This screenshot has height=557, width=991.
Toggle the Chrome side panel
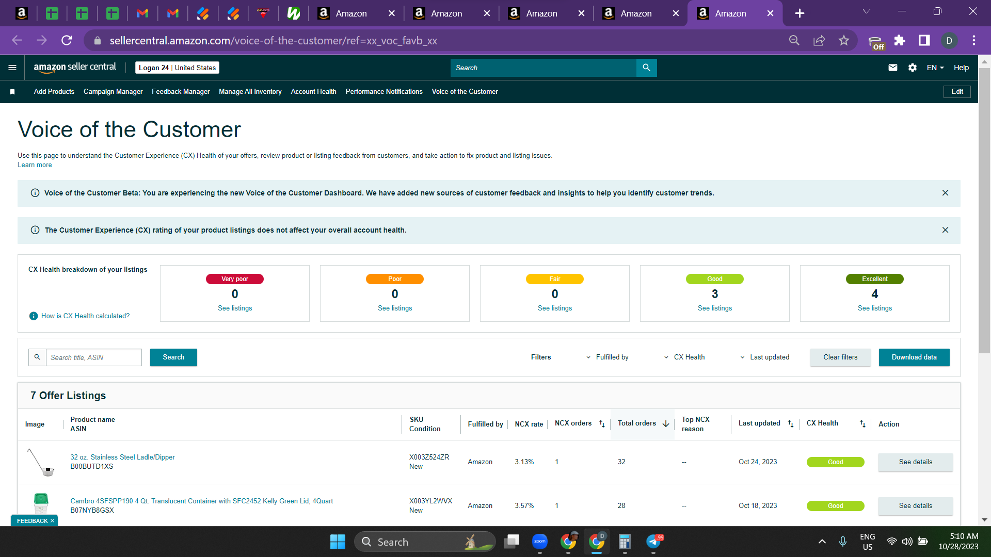(x=924, y=40)
